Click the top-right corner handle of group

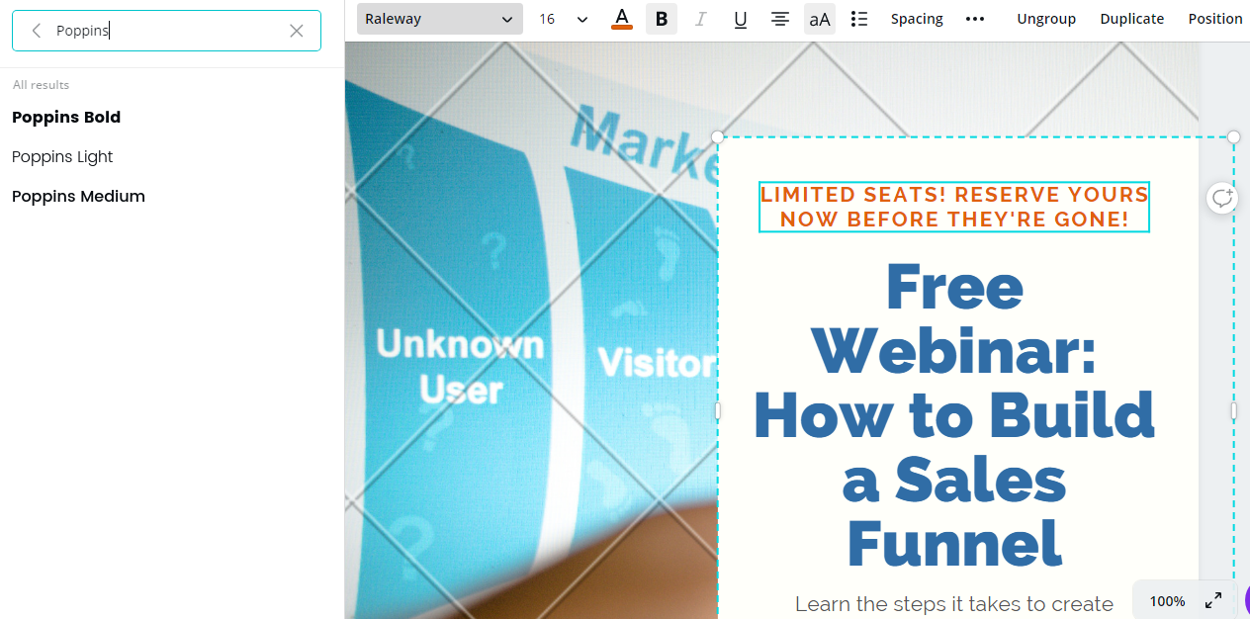click(x=1234, y=136)
